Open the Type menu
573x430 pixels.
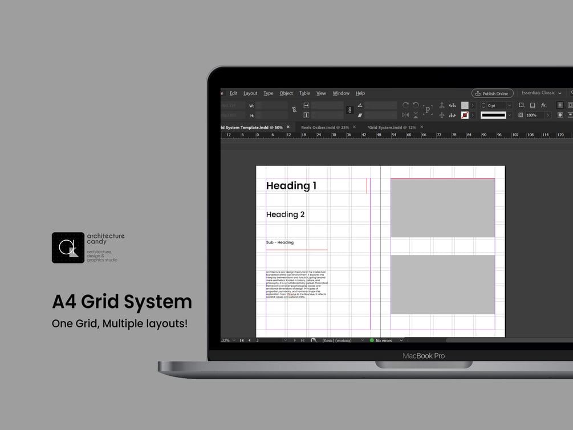268,93
